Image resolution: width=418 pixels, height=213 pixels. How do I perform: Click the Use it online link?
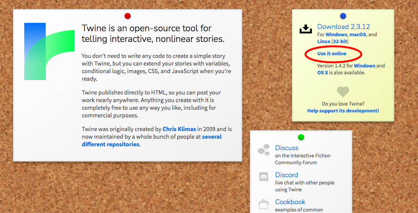point(332,54)
